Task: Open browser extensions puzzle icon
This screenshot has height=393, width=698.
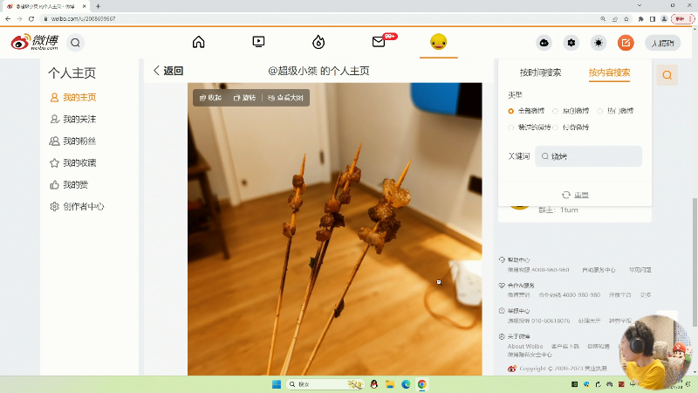Action: [x=640, y=18]
